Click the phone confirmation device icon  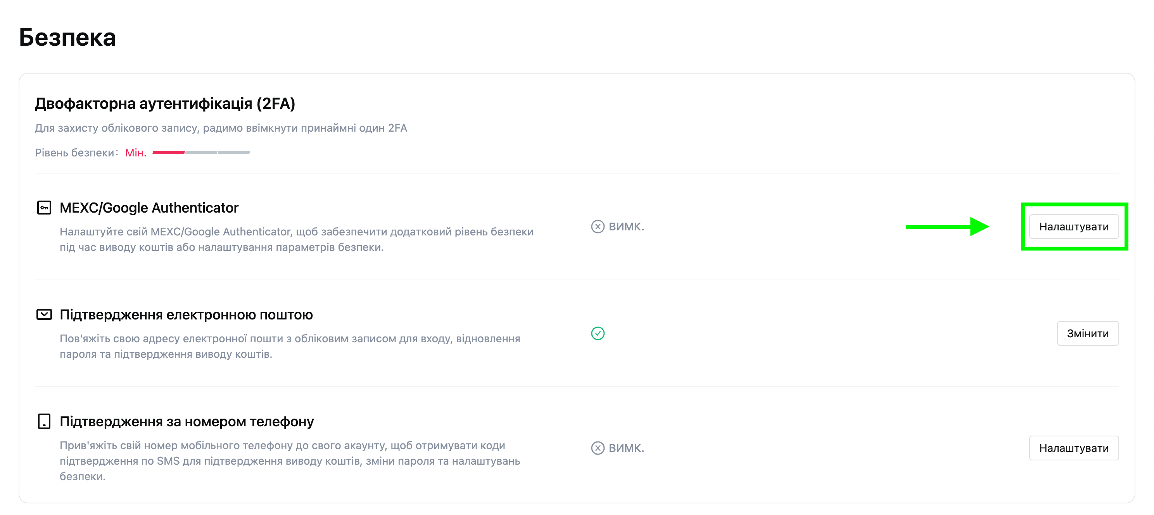(x=44, y=421)
